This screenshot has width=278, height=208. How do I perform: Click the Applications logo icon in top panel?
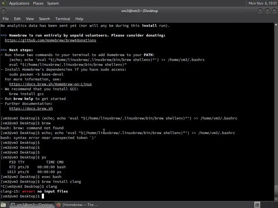pos(4,3)
